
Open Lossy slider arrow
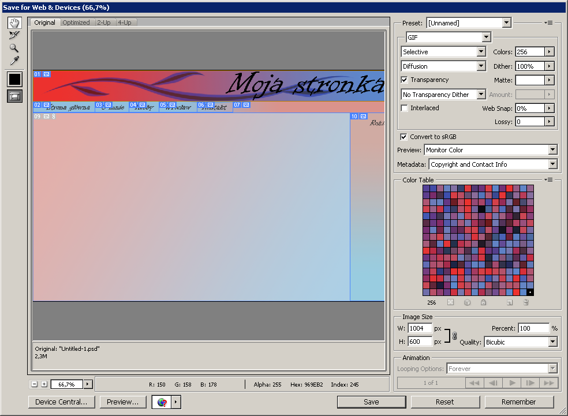point(550,122)
